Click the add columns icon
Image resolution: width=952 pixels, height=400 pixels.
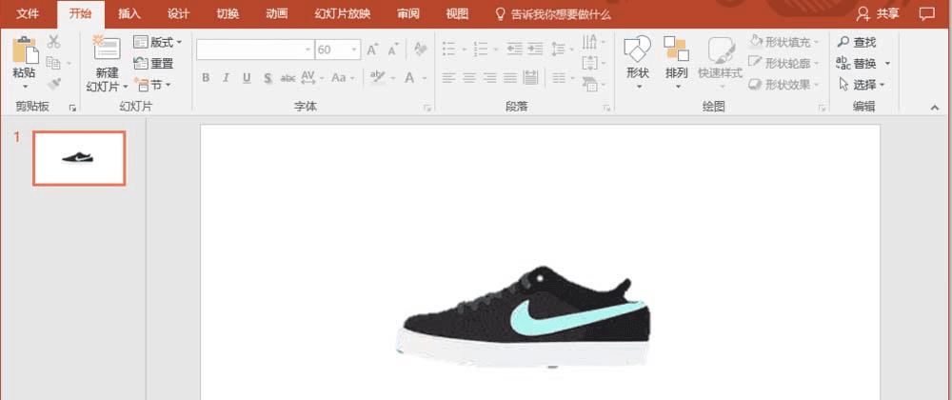pos(559,78)
